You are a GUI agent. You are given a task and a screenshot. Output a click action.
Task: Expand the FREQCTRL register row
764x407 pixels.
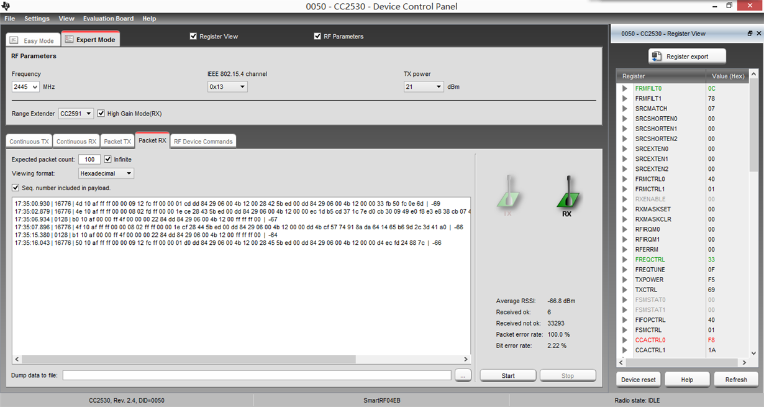click(625, 259)
